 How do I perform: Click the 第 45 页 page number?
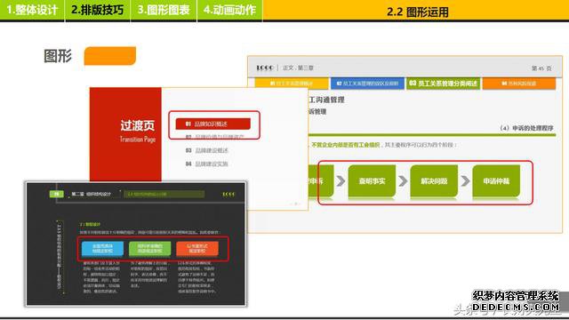pyautogui.click(x=541, y=68)
